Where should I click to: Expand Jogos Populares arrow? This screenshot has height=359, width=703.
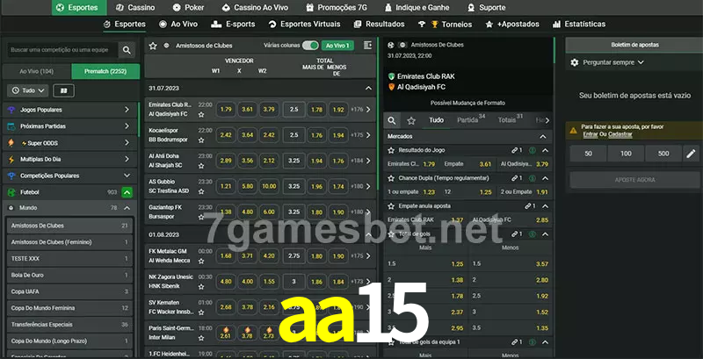pyautogui.click(x=127, y=110)
